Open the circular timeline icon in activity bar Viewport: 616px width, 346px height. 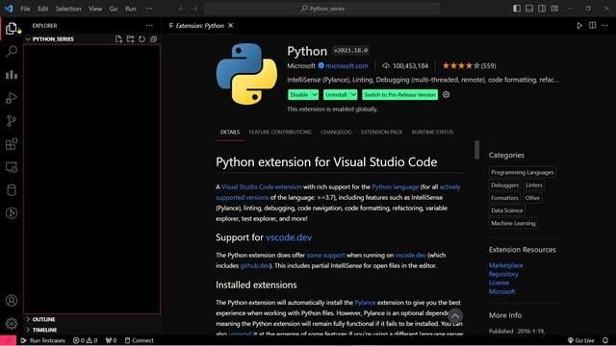click(12, 213)
